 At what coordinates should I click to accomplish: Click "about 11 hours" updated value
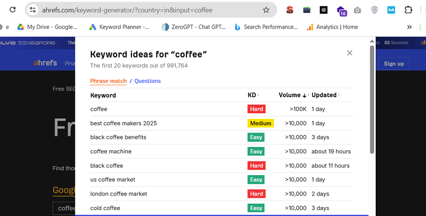point(331,165)
